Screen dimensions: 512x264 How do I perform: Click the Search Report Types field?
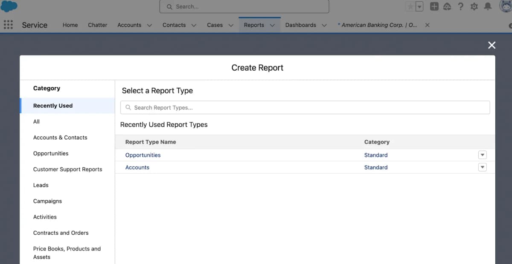click(x=305, y=107)
